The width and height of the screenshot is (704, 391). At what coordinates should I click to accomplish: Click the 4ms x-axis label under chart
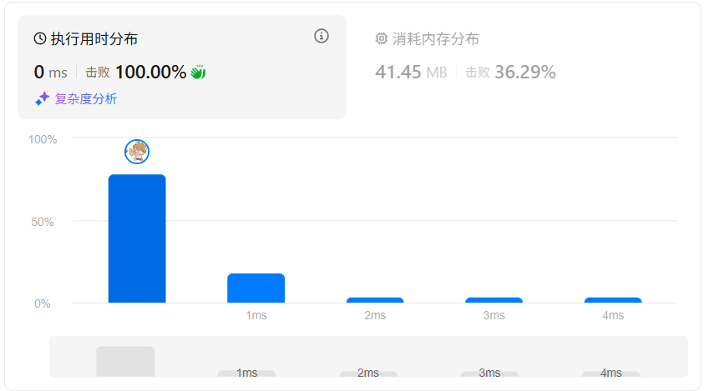613,315
